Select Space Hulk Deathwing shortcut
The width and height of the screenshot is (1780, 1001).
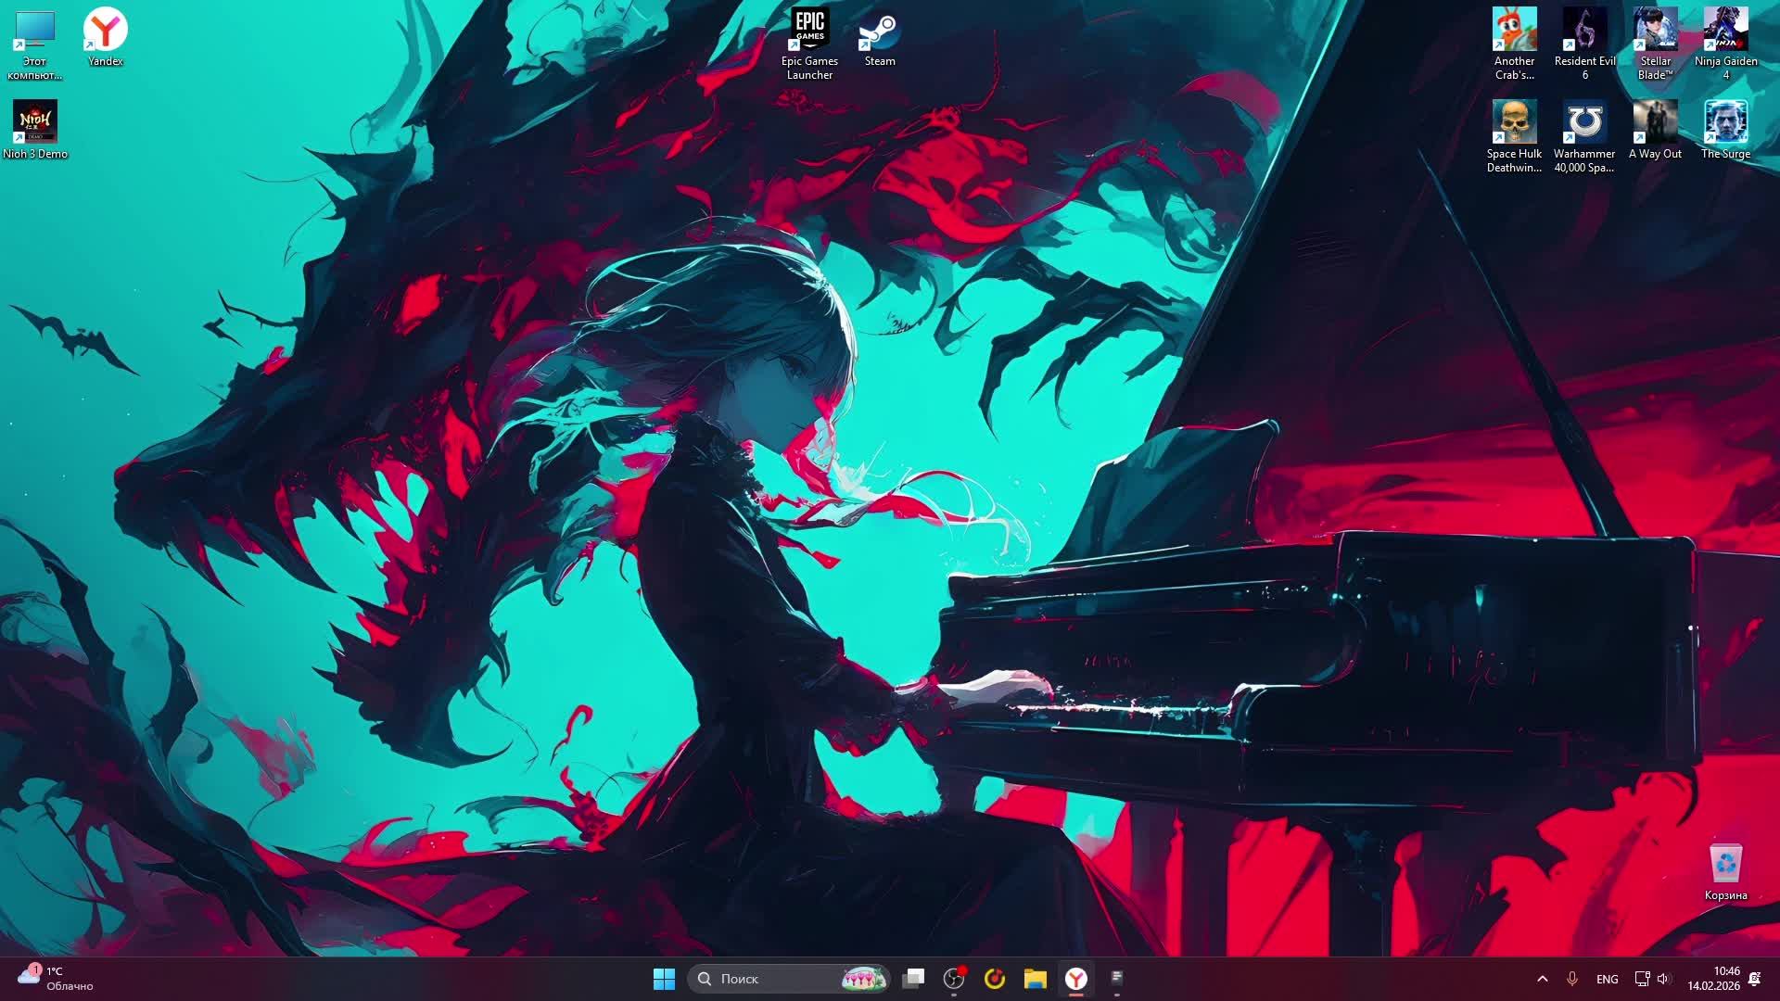(1514, 123)
